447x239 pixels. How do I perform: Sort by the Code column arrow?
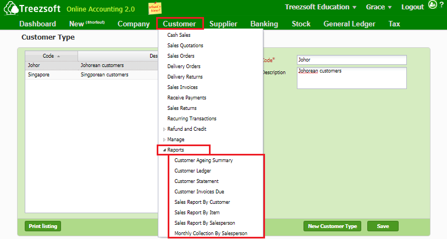click(58, 57)
